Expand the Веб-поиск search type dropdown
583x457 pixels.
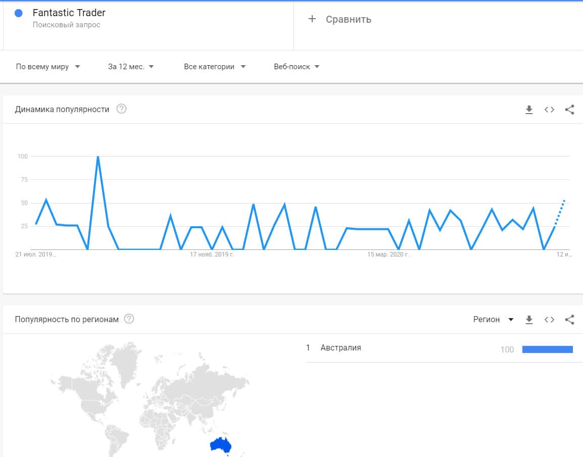[297, 67]
